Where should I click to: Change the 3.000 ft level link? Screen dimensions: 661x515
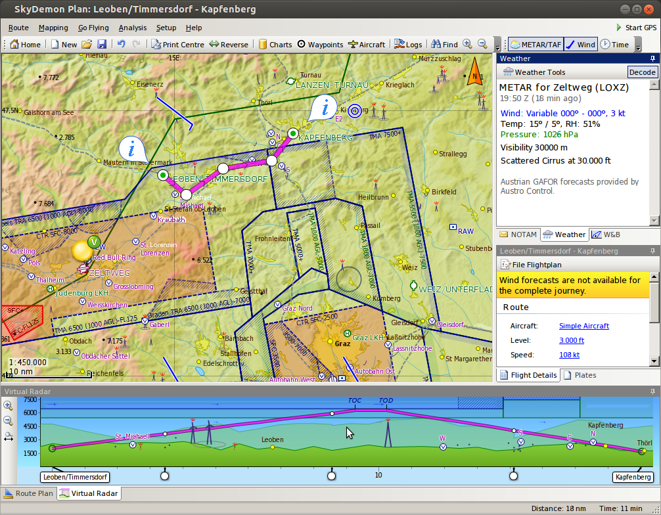point(572,340)
